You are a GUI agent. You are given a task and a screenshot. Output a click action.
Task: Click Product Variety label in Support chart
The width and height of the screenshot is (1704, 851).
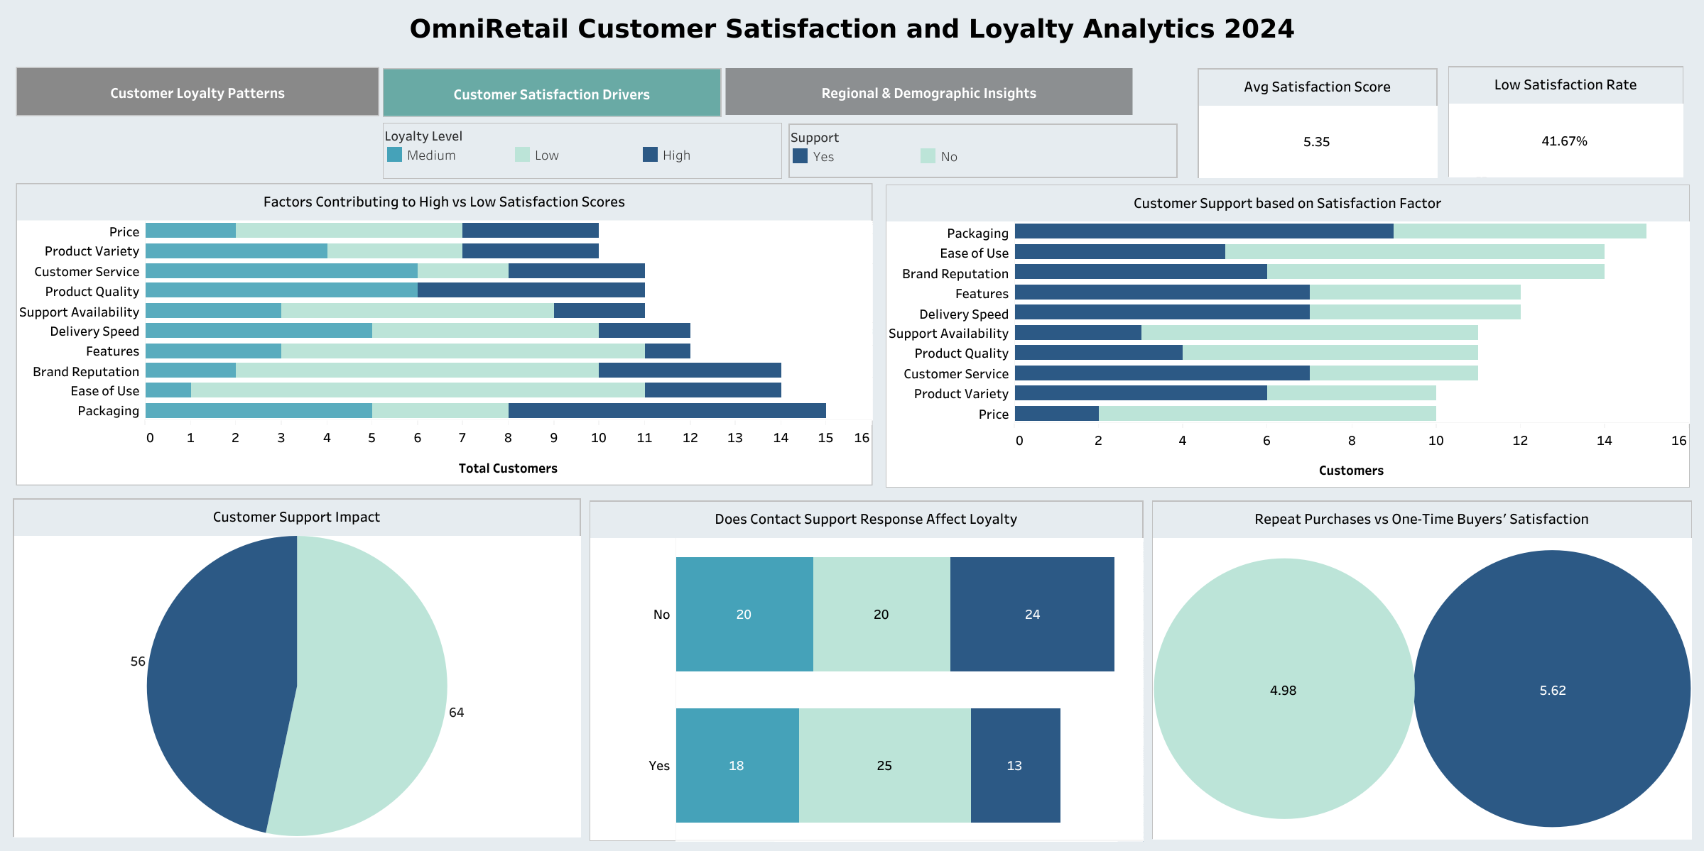click(961, 393)
